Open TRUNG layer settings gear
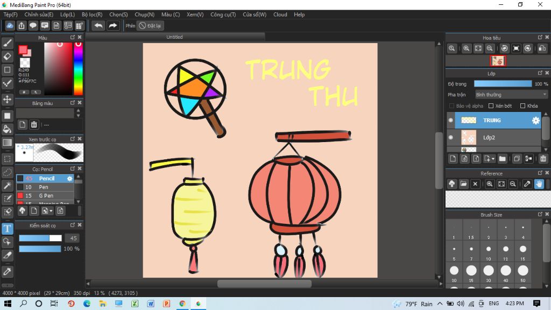This screenshot has height=310, width=551. [x=535, y=121]
